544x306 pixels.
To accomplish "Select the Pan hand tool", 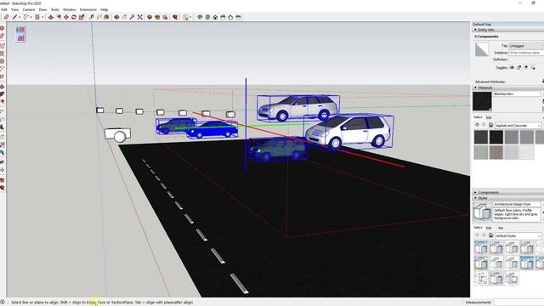I will point(124,17).
